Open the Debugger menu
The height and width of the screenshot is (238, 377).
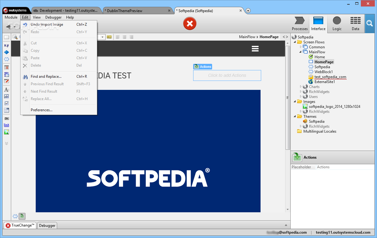pyautogui.click(x=53, y=17)
